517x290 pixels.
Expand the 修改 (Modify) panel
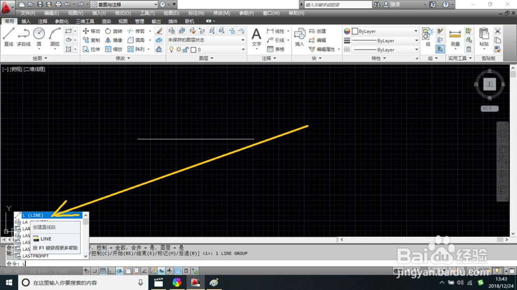123,58
